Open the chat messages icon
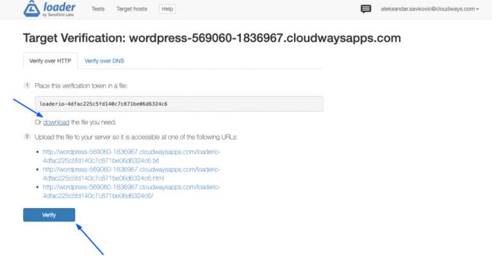 tap(366, 9)
